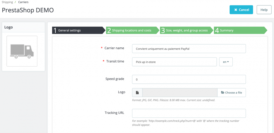Click the Carriers breadcrumb link
Screen dimensions: 274x133
tap(24, 2)
